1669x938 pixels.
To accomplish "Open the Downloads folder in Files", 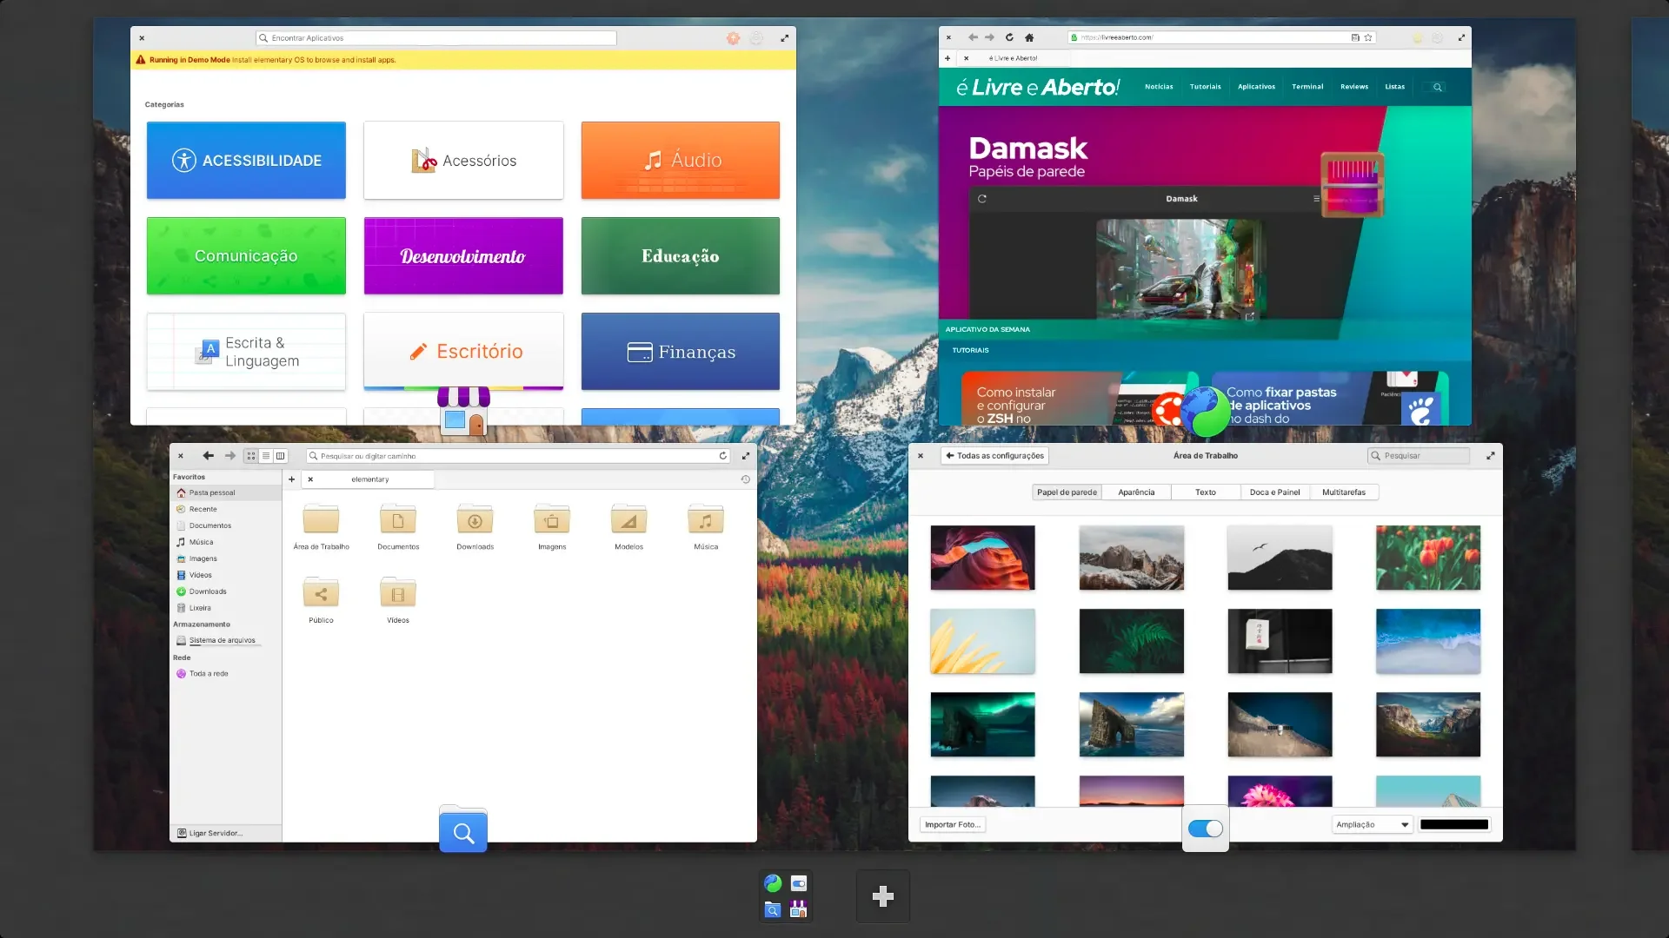I will tap(475, 526).
